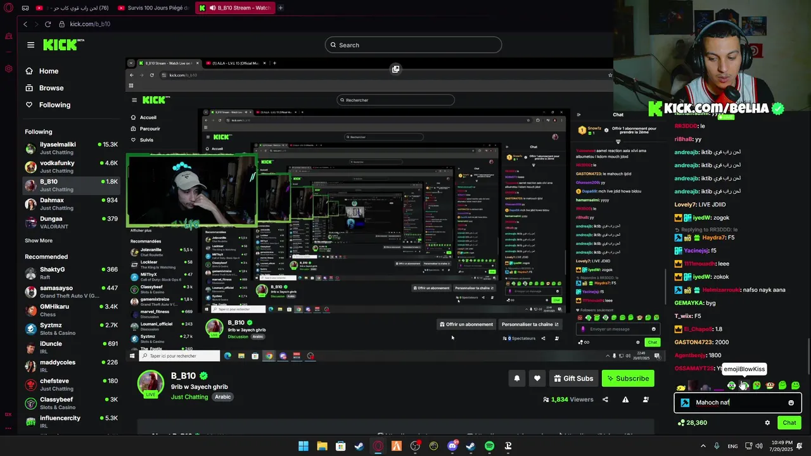Report stream with warning triangle icon
Image resolution: width=811 pixels, height=456 pixels.
coord(625,400)
